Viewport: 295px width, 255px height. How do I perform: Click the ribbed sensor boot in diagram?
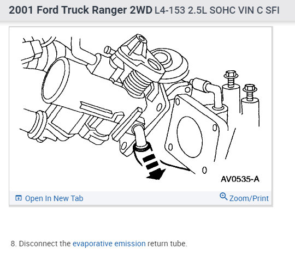(136, 84)
